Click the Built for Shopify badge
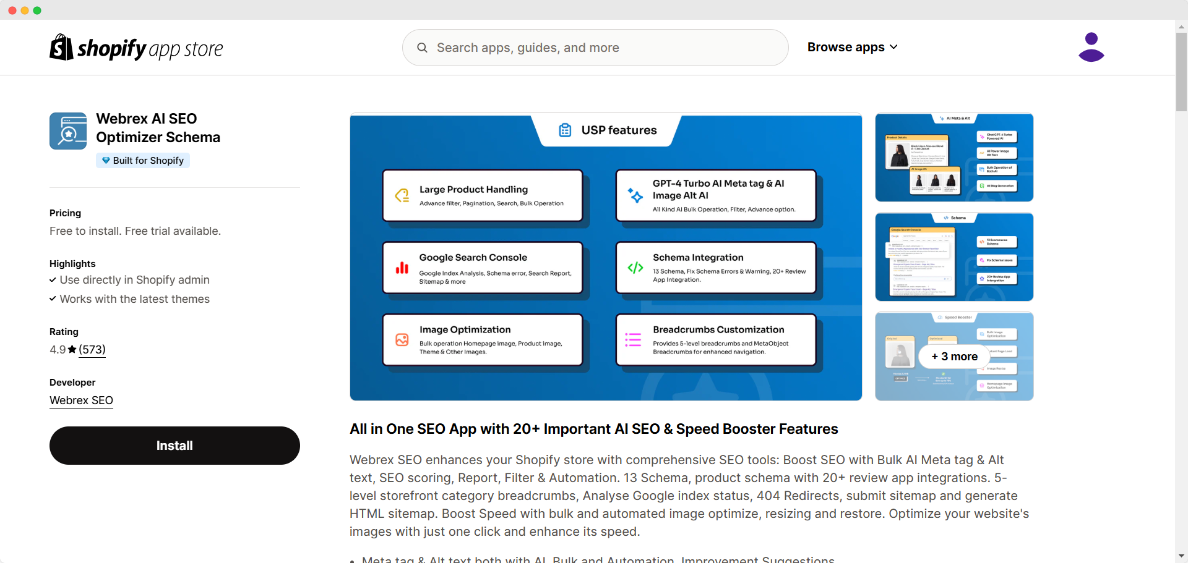This screenshot has height=563, width=1188. pyautogui.click(x=143, y=161)
